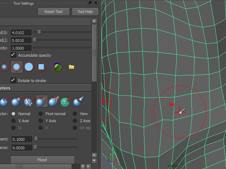The image size is (226, 169).
Task: Click the Opacity value input field
Action: 21,48
